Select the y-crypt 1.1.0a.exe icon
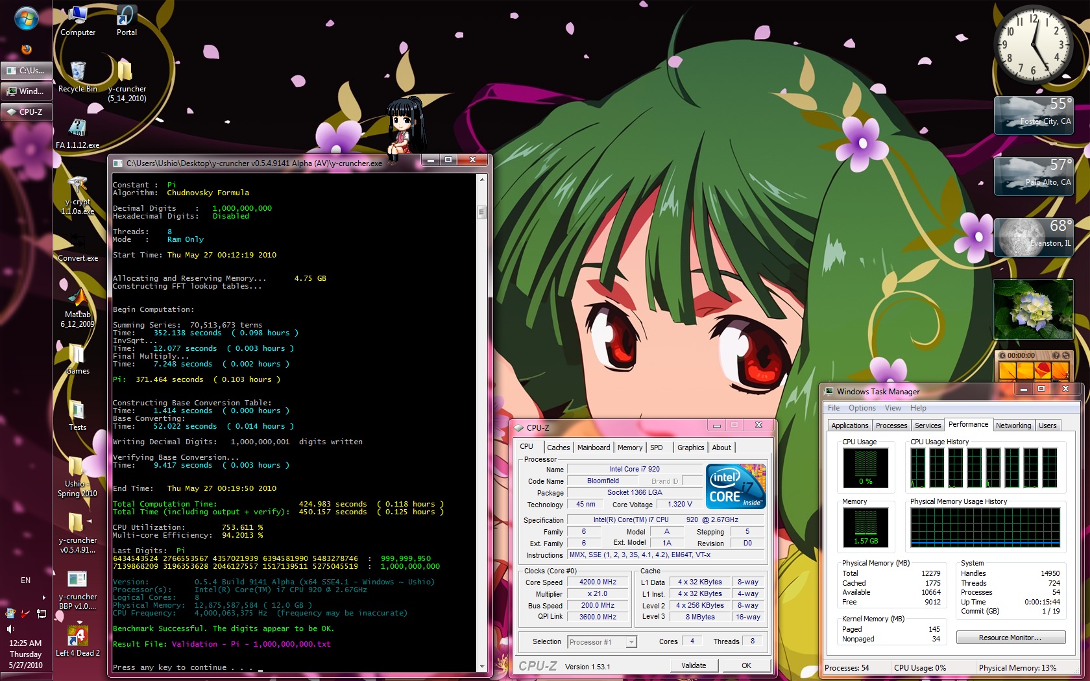The width and height of the screenshot is (1090, 681). [78, 195]
